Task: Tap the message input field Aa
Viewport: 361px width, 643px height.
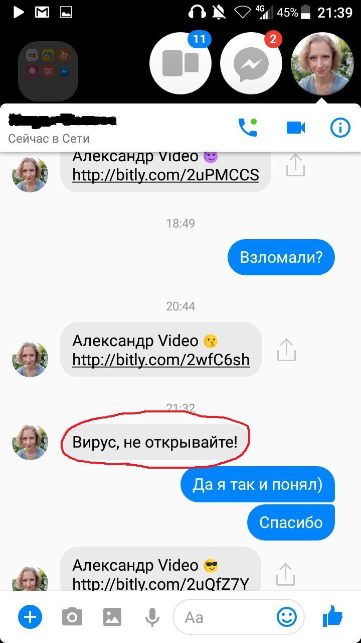Action: (x=229, y=617)
